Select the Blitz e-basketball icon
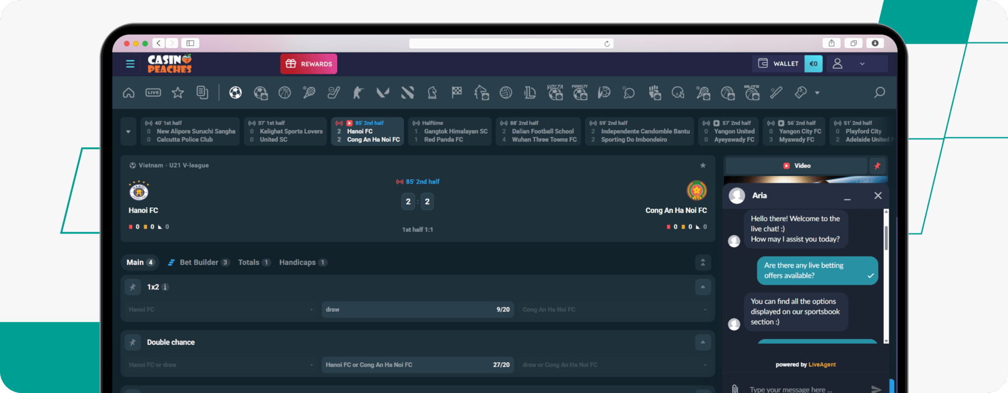Screen dimensions: 1008x393 point(752,92)
